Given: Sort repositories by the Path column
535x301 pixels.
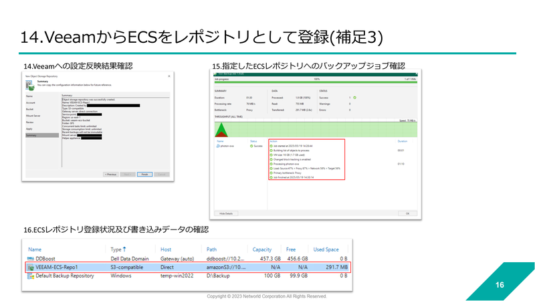Looking at the screenshot, I should click(211, 249).
